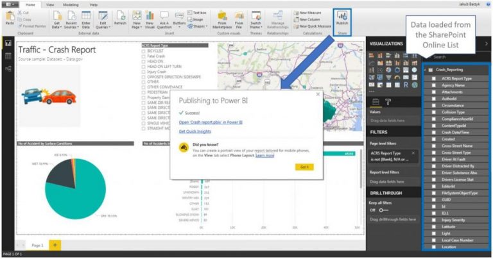
Task: Open the Format paint roller tab
Action: [x=388, y=102]
